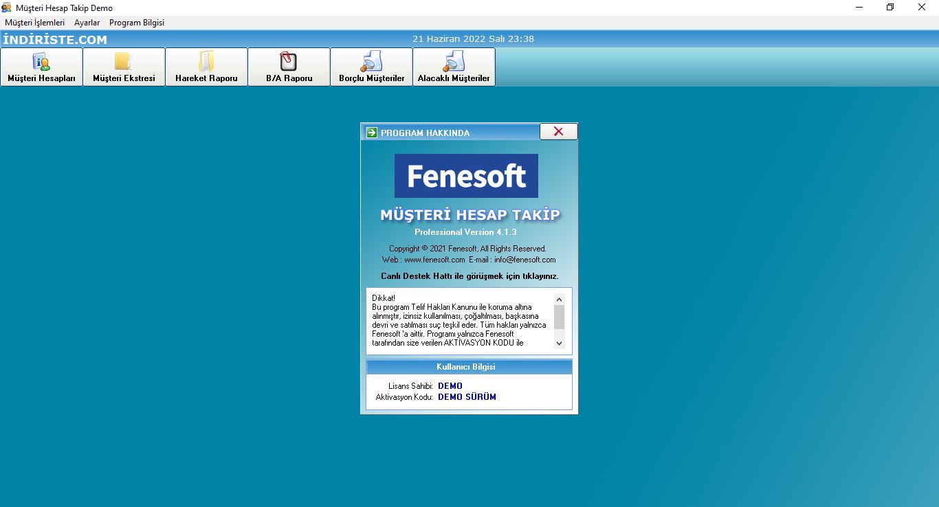Click the MÜŞTERİ HESAP TAKİP heading
Screen dimensions: 939x507
click(470, 215)
